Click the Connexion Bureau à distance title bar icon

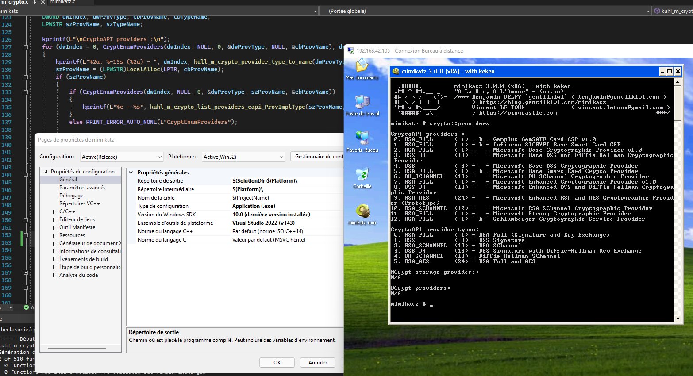coord(351,50)
